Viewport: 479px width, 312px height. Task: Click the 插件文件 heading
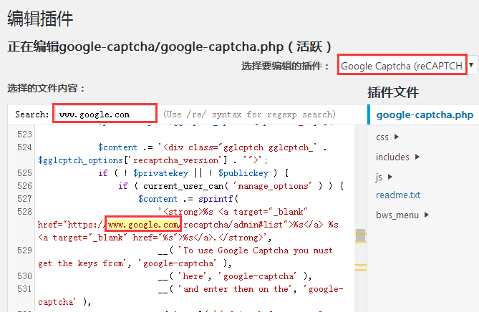[393, 92]
